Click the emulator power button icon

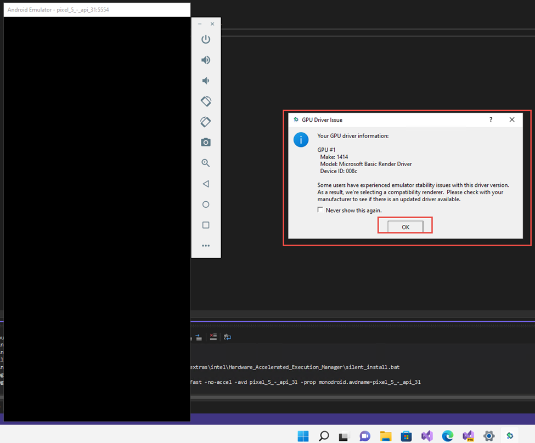coord(206,39)
